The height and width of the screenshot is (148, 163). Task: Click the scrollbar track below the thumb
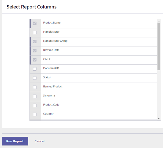click(x=159, y=93)
